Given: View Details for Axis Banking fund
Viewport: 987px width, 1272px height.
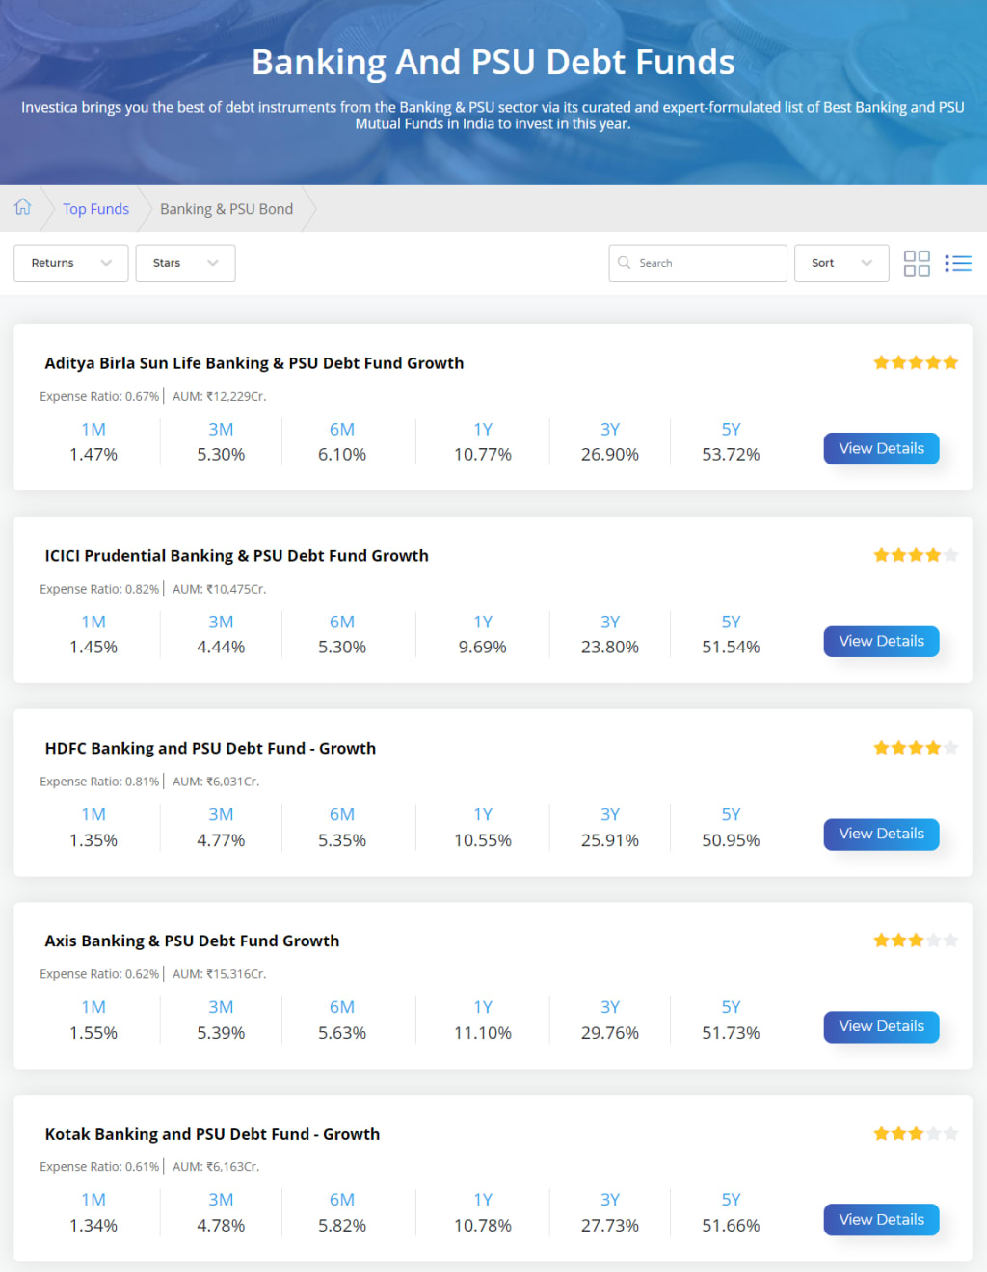Looking at the screenshot, I should [x=881, y=1026].
